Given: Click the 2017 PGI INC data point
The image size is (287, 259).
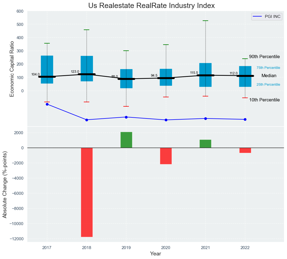Looking at the screenshot, I should (47, 104).
